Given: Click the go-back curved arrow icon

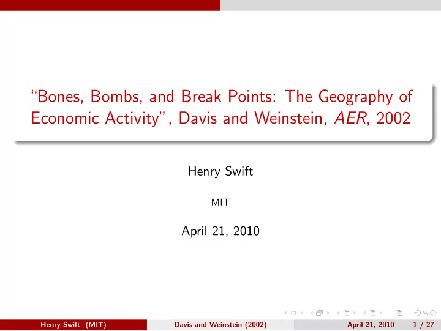Looking at the screenshot, I should point(418,313).
